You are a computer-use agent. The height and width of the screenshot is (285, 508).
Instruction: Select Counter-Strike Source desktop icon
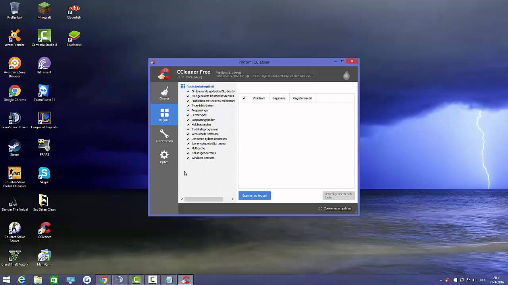15,232
